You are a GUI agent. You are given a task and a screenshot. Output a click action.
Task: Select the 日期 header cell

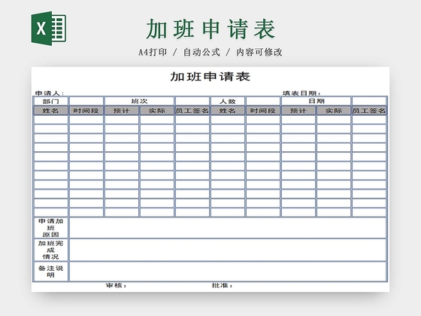click(x=316, y=102)
